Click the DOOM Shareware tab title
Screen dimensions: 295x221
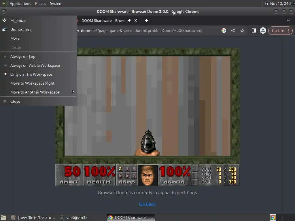coord(103,20)
